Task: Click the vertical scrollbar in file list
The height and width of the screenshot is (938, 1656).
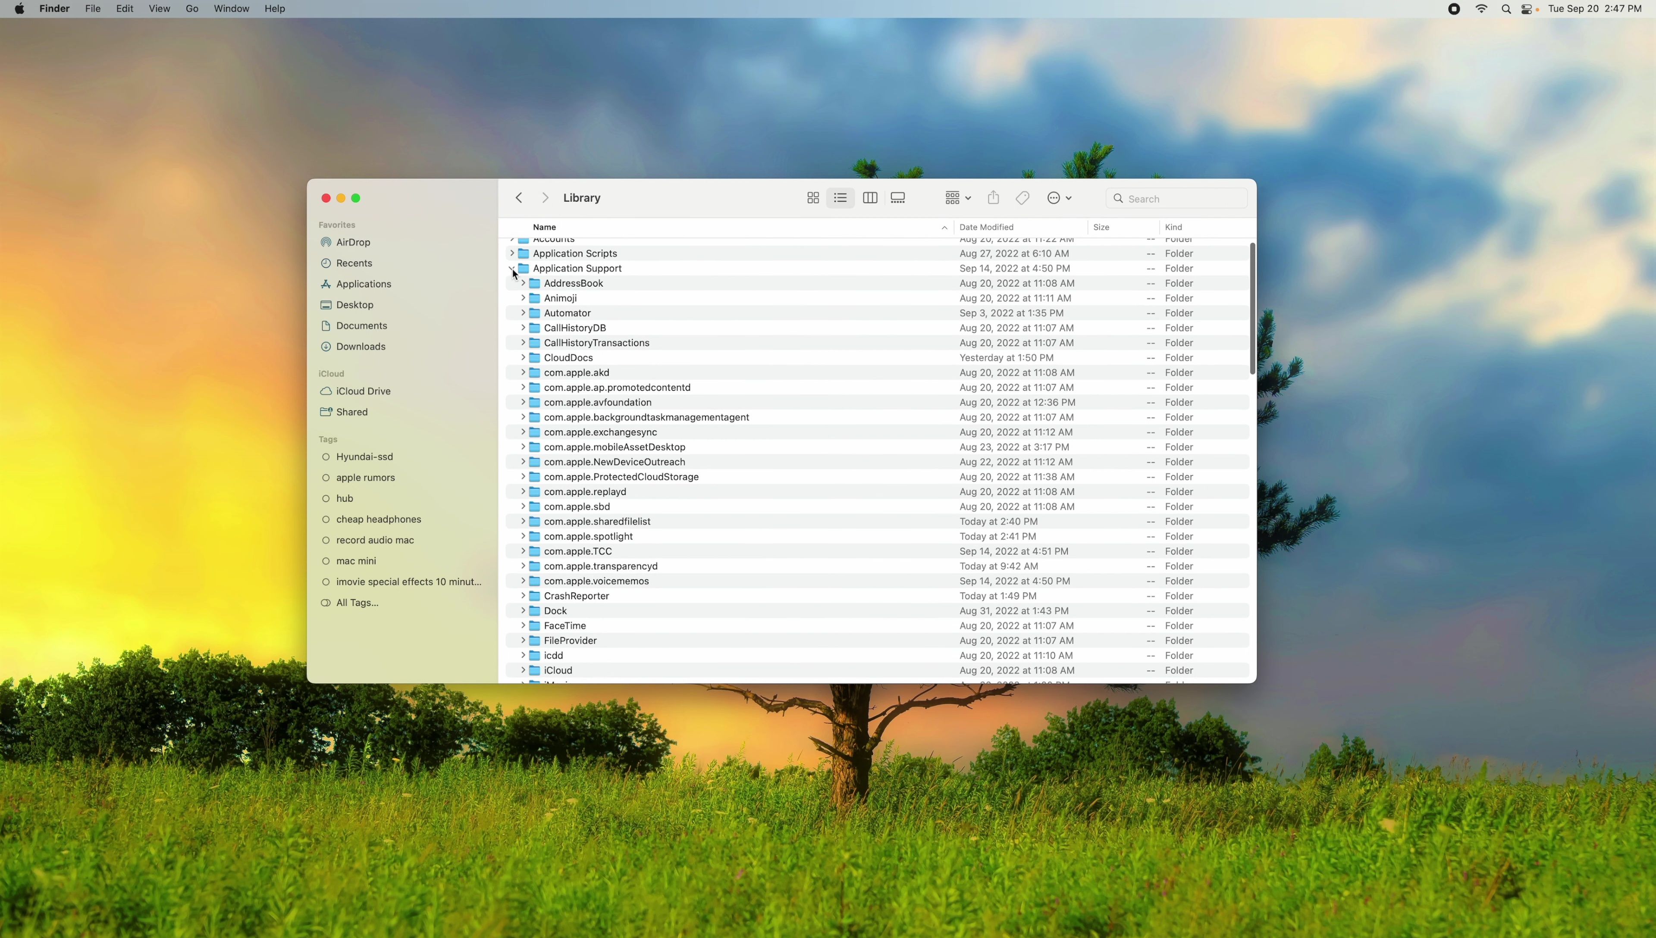Action: click(x=1252, y=309)
